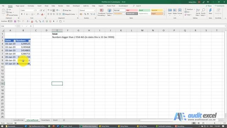Switch to Page Break Preview view
This screenshot has height=128, width=227.
pyautogui.click(x=203, y=123)
